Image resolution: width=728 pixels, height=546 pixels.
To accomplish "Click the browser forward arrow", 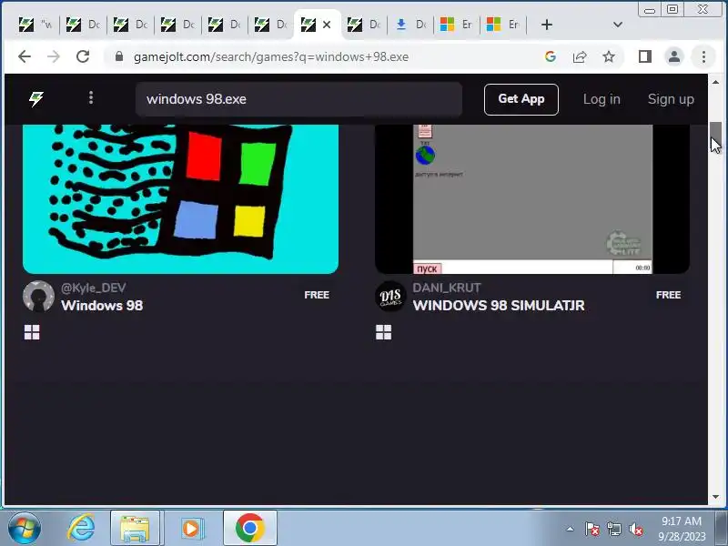I will 54,56.
